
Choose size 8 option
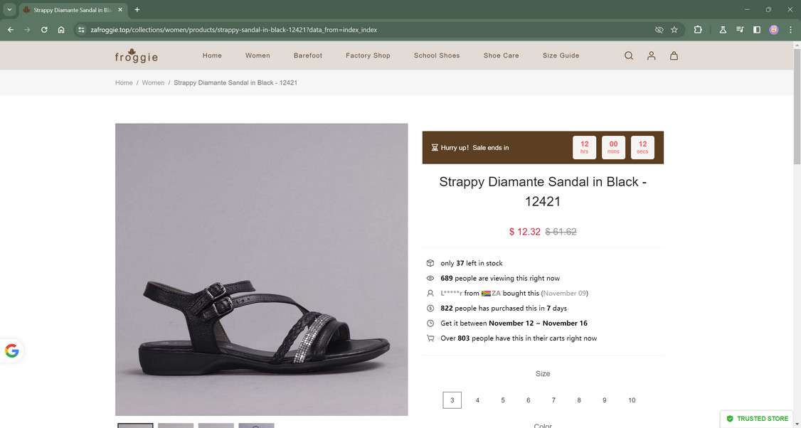point(579,400)
